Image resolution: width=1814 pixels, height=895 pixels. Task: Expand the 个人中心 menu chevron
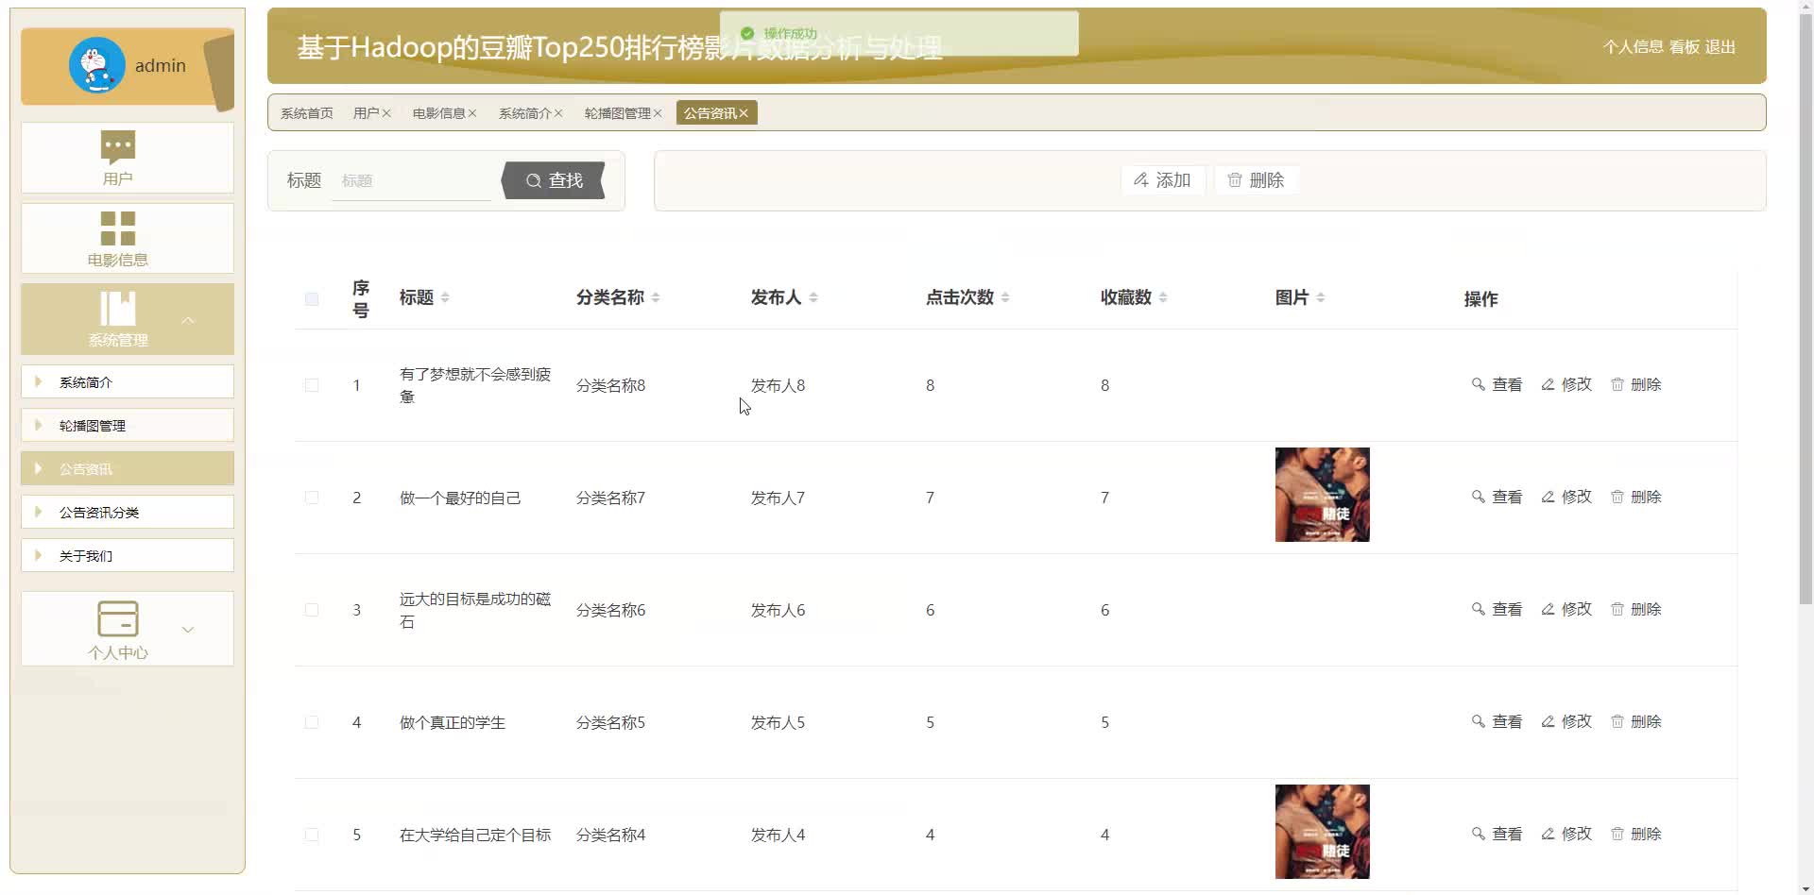click(188, 630)
